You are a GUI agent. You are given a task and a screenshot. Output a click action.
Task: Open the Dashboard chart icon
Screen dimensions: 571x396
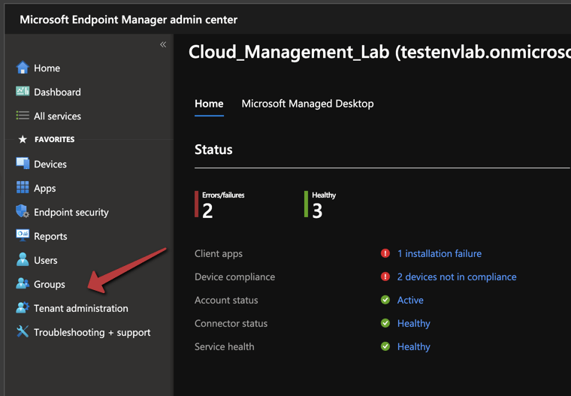[23, 92]
